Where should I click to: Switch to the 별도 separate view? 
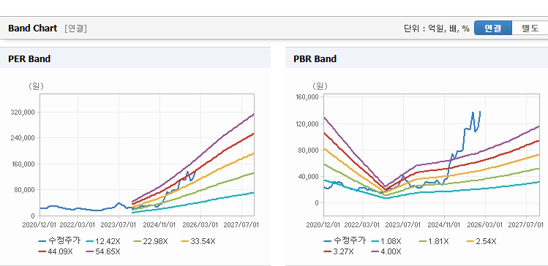pos(530,28)
